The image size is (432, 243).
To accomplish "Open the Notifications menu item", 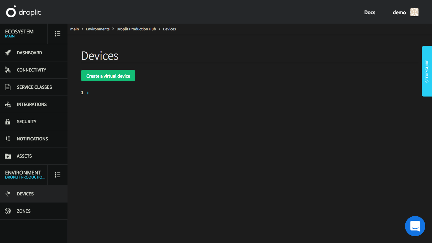I will 34,139.
